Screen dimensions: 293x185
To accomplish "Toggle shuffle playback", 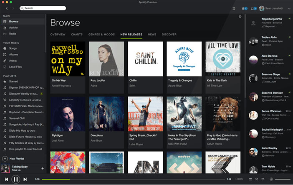I will (x=257, y=179).
